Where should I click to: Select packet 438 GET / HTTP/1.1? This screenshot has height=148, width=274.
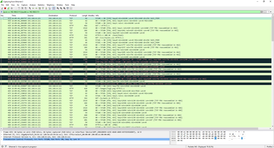136,26
